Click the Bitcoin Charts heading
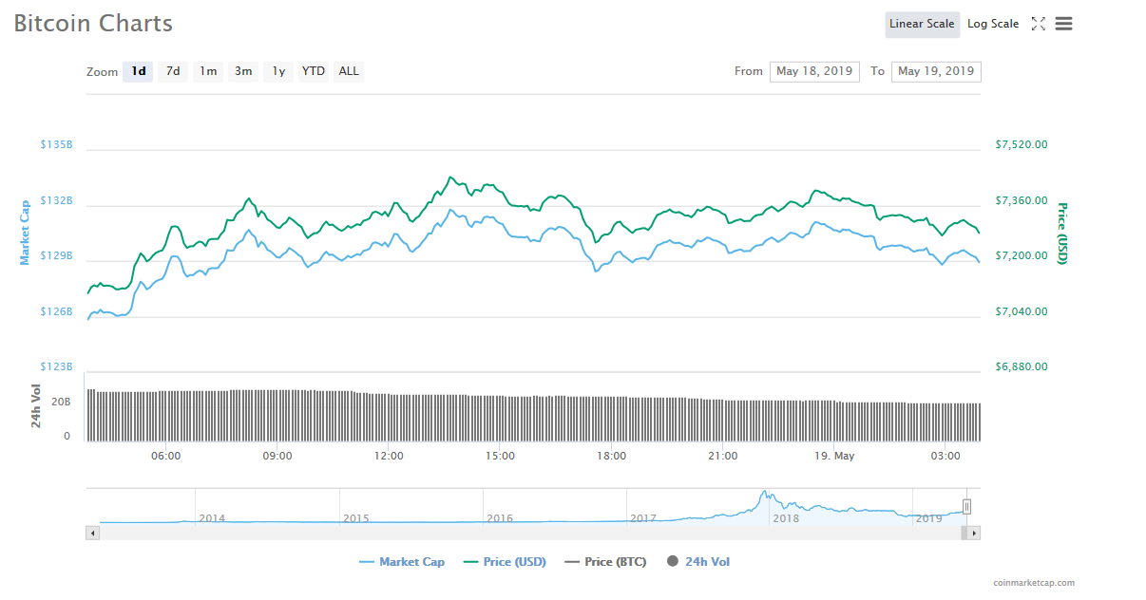Image resolution: width=1146 pixels, height=600 pixels. (93, 24)
